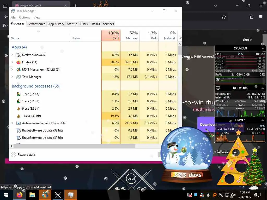Open the View menu in Task Manager
The height and width of the screenshot is (200, 267).
pos(37,17)
